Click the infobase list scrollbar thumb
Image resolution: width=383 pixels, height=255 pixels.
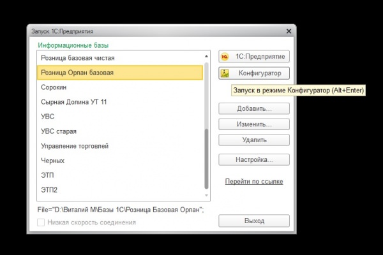click(x=206, y=159)
